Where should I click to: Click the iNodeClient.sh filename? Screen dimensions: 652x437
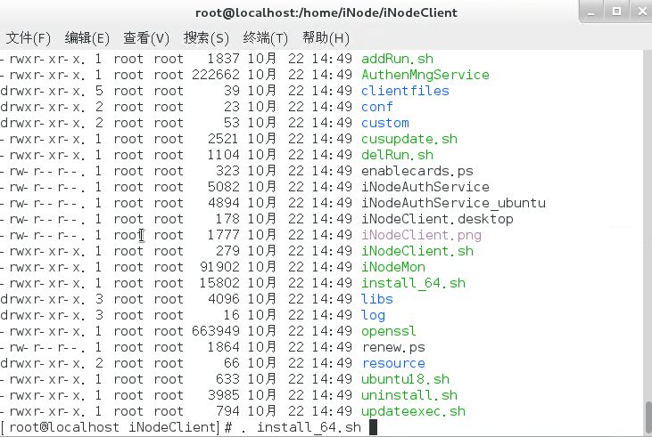coord(417,252)
